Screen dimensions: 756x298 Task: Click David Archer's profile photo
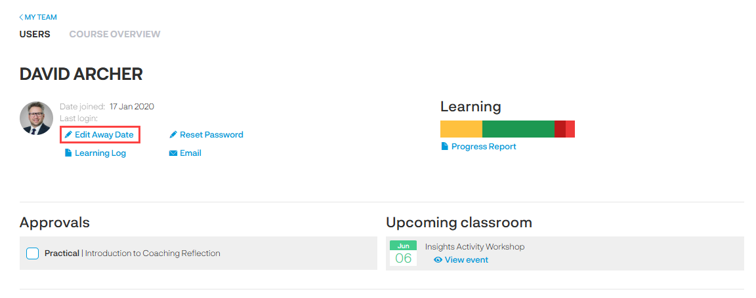[37, 119]
